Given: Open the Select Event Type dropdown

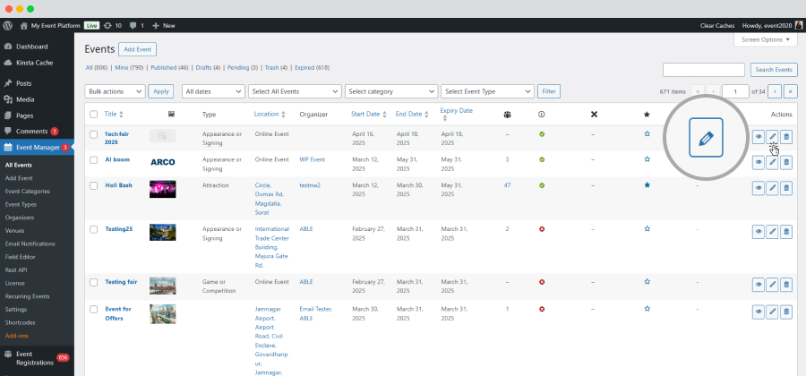Looking at the screenshot, I should [488, 91].
